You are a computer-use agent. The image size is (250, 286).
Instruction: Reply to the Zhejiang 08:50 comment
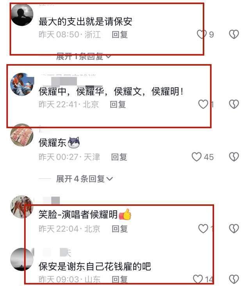click(120, 34)
